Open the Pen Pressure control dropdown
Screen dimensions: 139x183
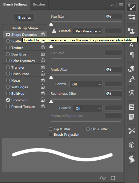coord(88,31)
